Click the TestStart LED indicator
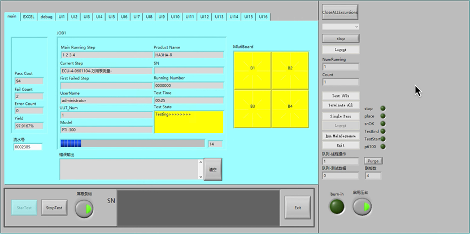Viewport: 470px width, 234px height. point(383,139)
